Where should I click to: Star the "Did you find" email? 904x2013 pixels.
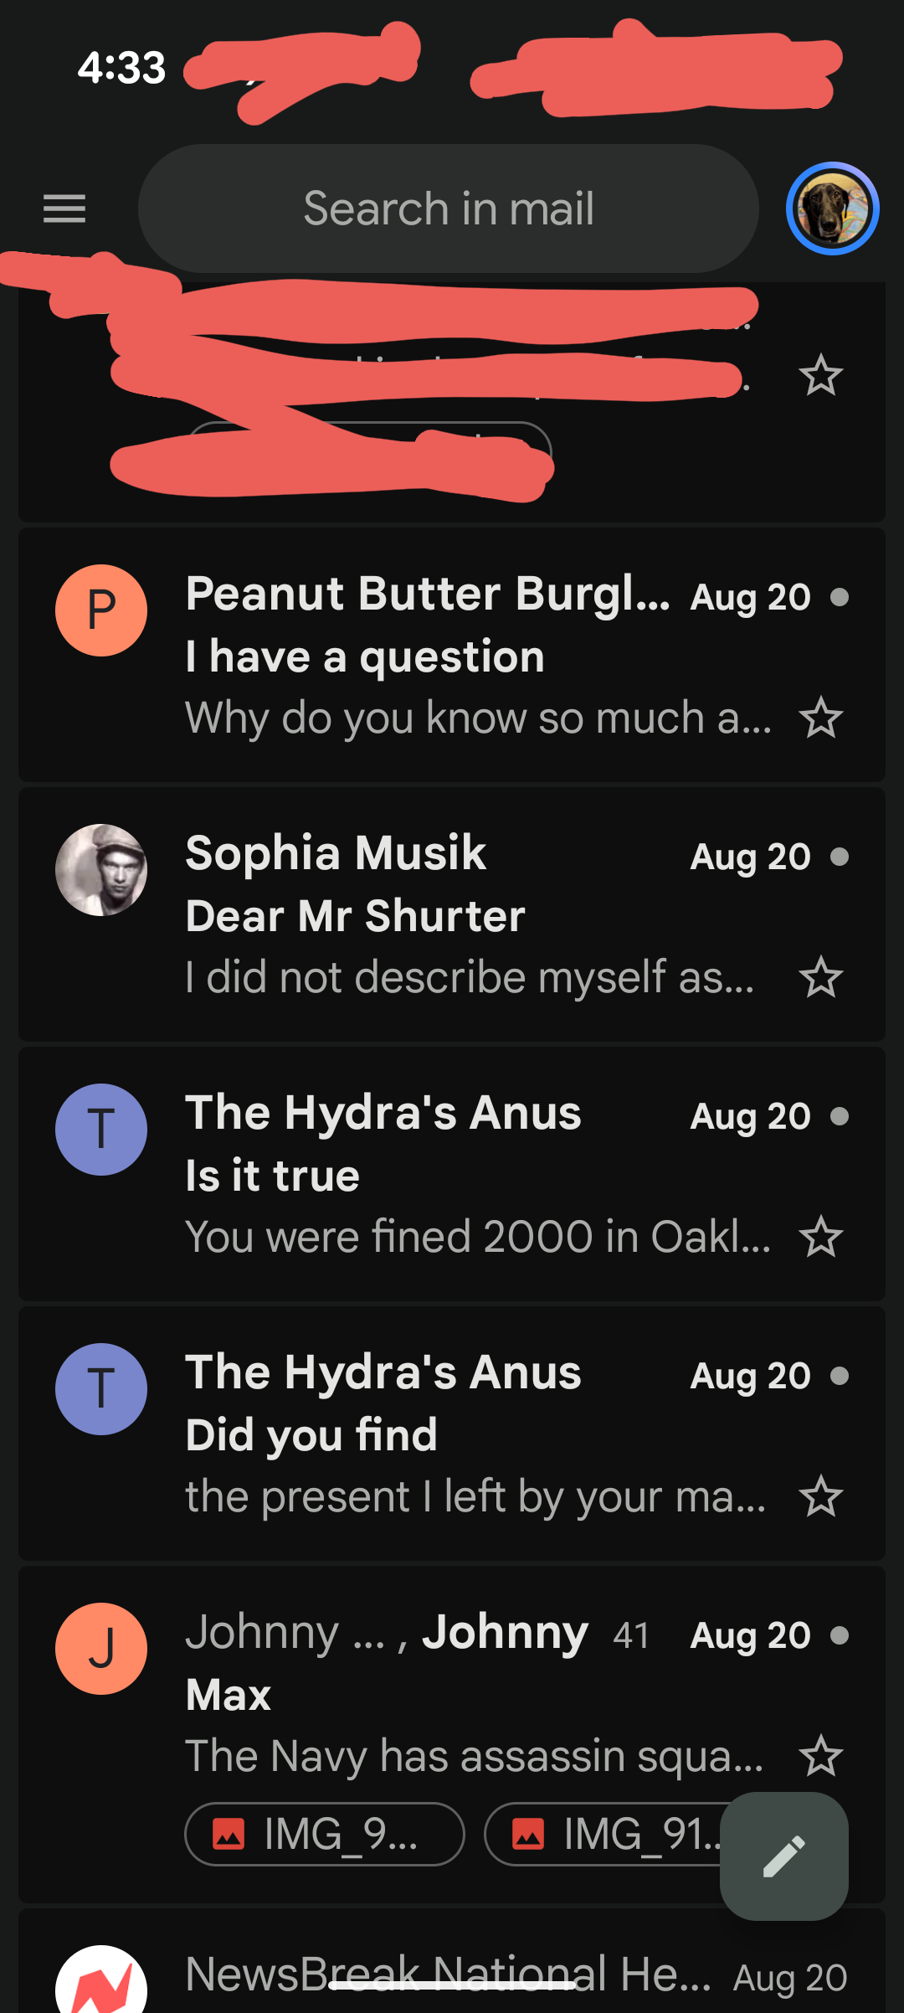point(820,1496)
